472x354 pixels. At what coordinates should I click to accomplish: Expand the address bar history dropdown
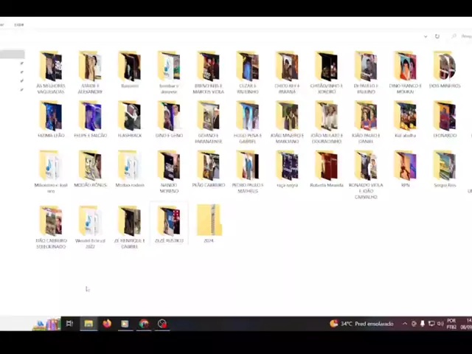click(426, 36)
